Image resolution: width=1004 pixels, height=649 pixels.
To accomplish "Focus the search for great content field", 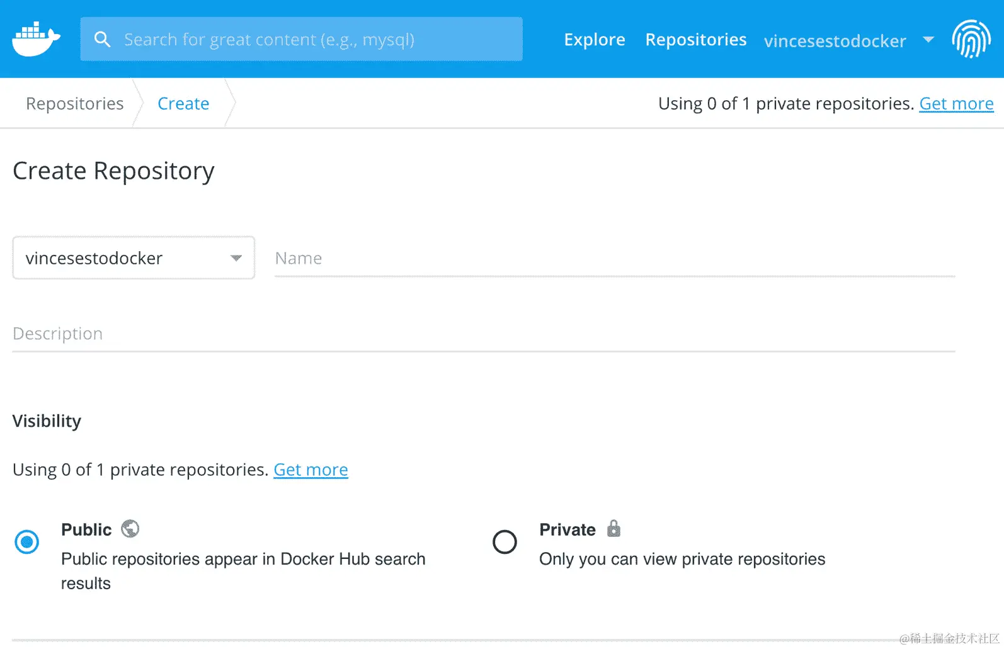I will pos(302,39).
